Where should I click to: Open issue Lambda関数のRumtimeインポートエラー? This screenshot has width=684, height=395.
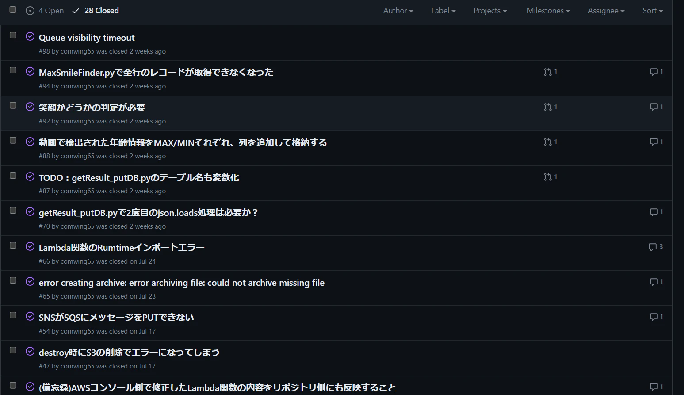point(122,247)
